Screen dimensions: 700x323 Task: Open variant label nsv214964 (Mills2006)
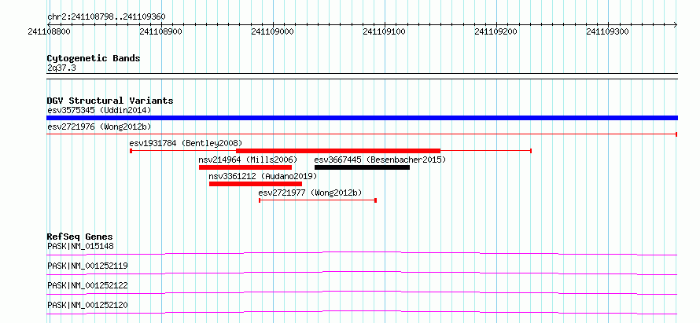pyautogui.click(x=248, y=160)
